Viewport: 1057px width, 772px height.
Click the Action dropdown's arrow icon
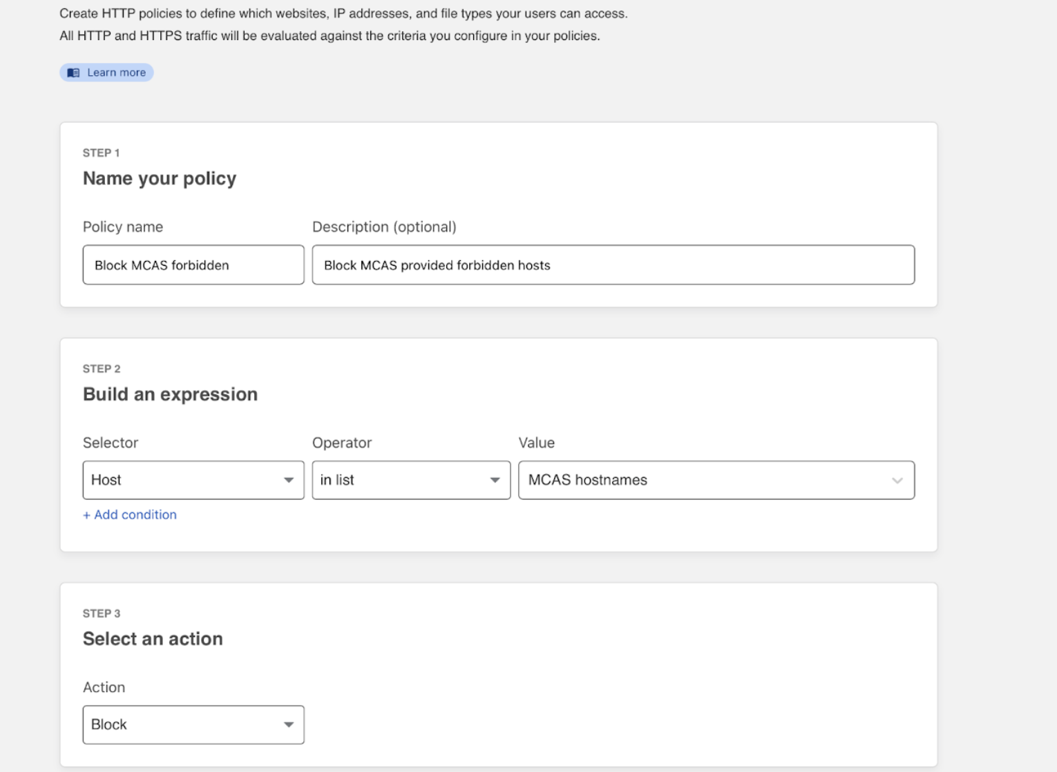pyautogui.click(x=289, y=724)
